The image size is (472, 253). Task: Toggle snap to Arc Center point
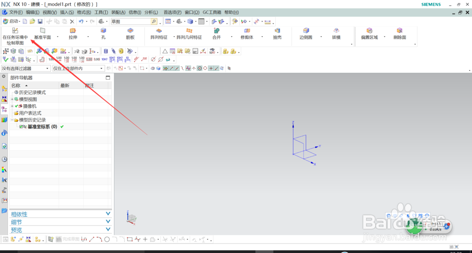click(x=200, y=68)
